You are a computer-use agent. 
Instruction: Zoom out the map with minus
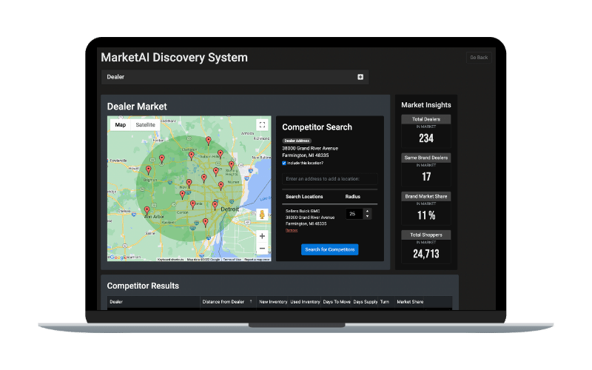pos(262,249)
